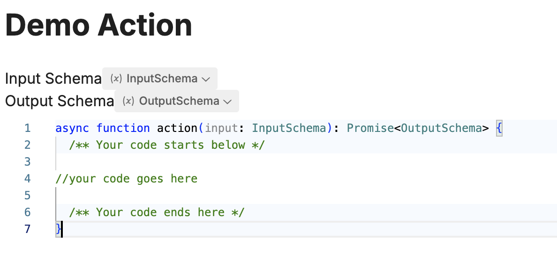Screen dimensions: 557x276
Task: Click the opening curly brace on line 1
Action: click(x=499, y=128)
